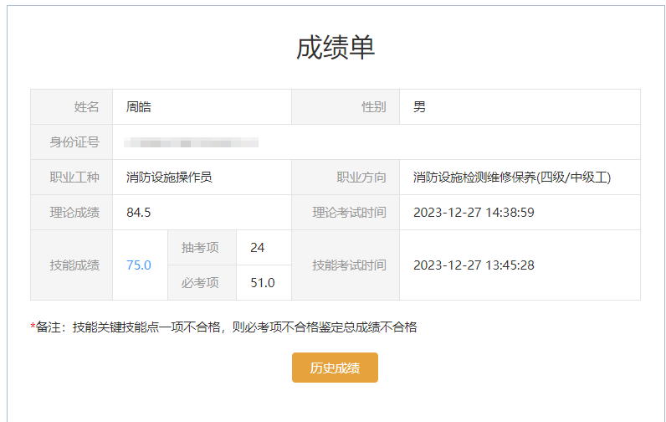Screen dimensions: 666x422
Task: Click the 成绩单 page title
Action: [x=335, y=47]
